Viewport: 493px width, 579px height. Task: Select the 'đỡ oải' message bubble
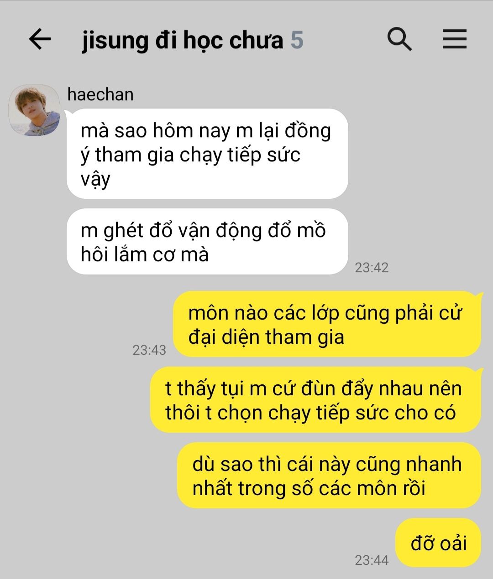(438, 543)
